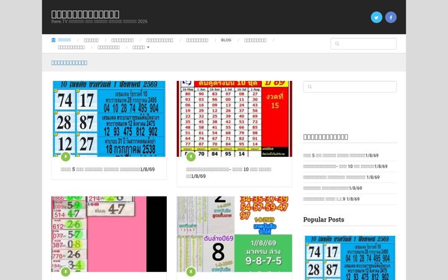Focus the search field in the navigation bar
448x280 pixels.
click(363, 44)
